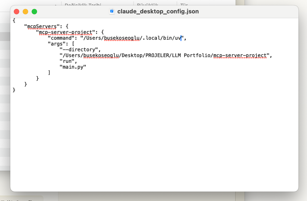Click the final closing curly brace
307x201 pixels.
point(14,90)
